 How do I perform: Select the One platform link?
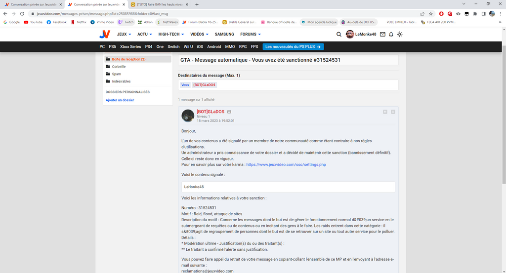160,47
